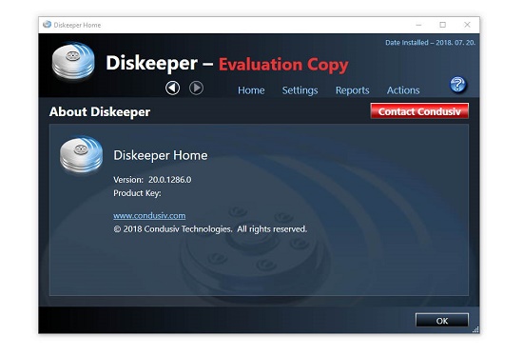This screenshot has width=523, height=356.
Task: Click the copyright Condusiv Technologies line
Action: click(210, 229)
